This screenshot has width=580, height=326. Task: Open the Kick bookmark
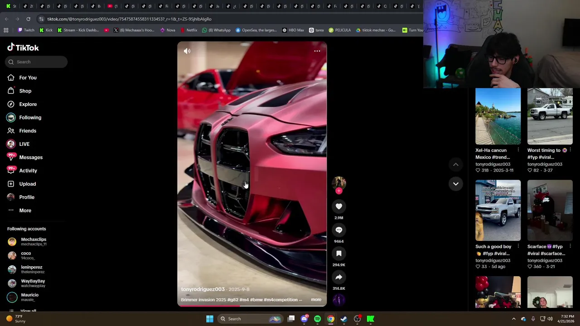point(46,30)
